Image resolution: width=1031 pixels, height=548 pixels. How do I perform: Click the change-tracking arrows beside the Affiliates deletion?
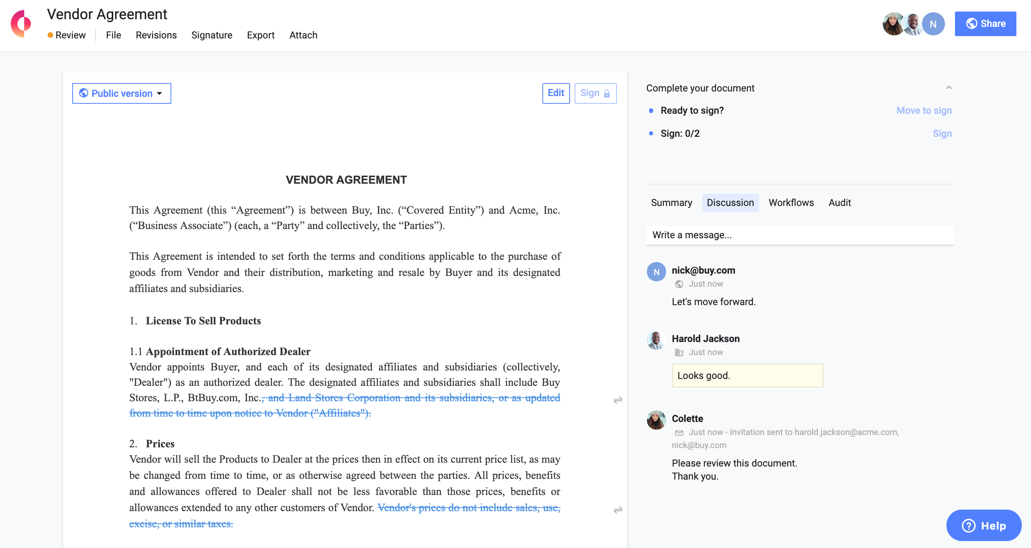point(618,400)
